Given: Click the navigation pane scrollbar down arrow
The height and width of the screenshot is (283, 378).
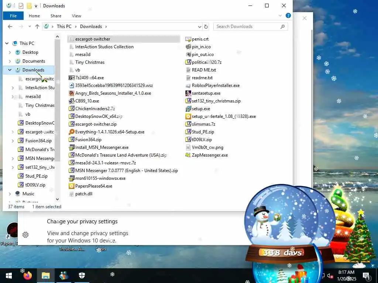Looking at the screenshot, I should tap(57, 199).
